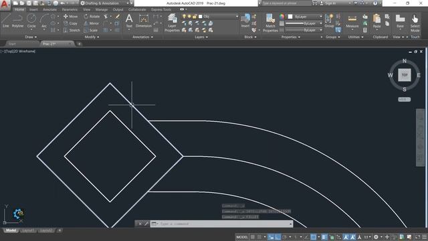Expand the Draw panel
This screenshot has width=428, height=241.
31,37
